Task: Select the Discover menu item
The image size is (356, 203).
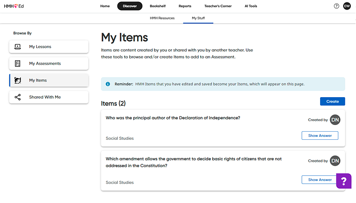Action: click(130, 6)
